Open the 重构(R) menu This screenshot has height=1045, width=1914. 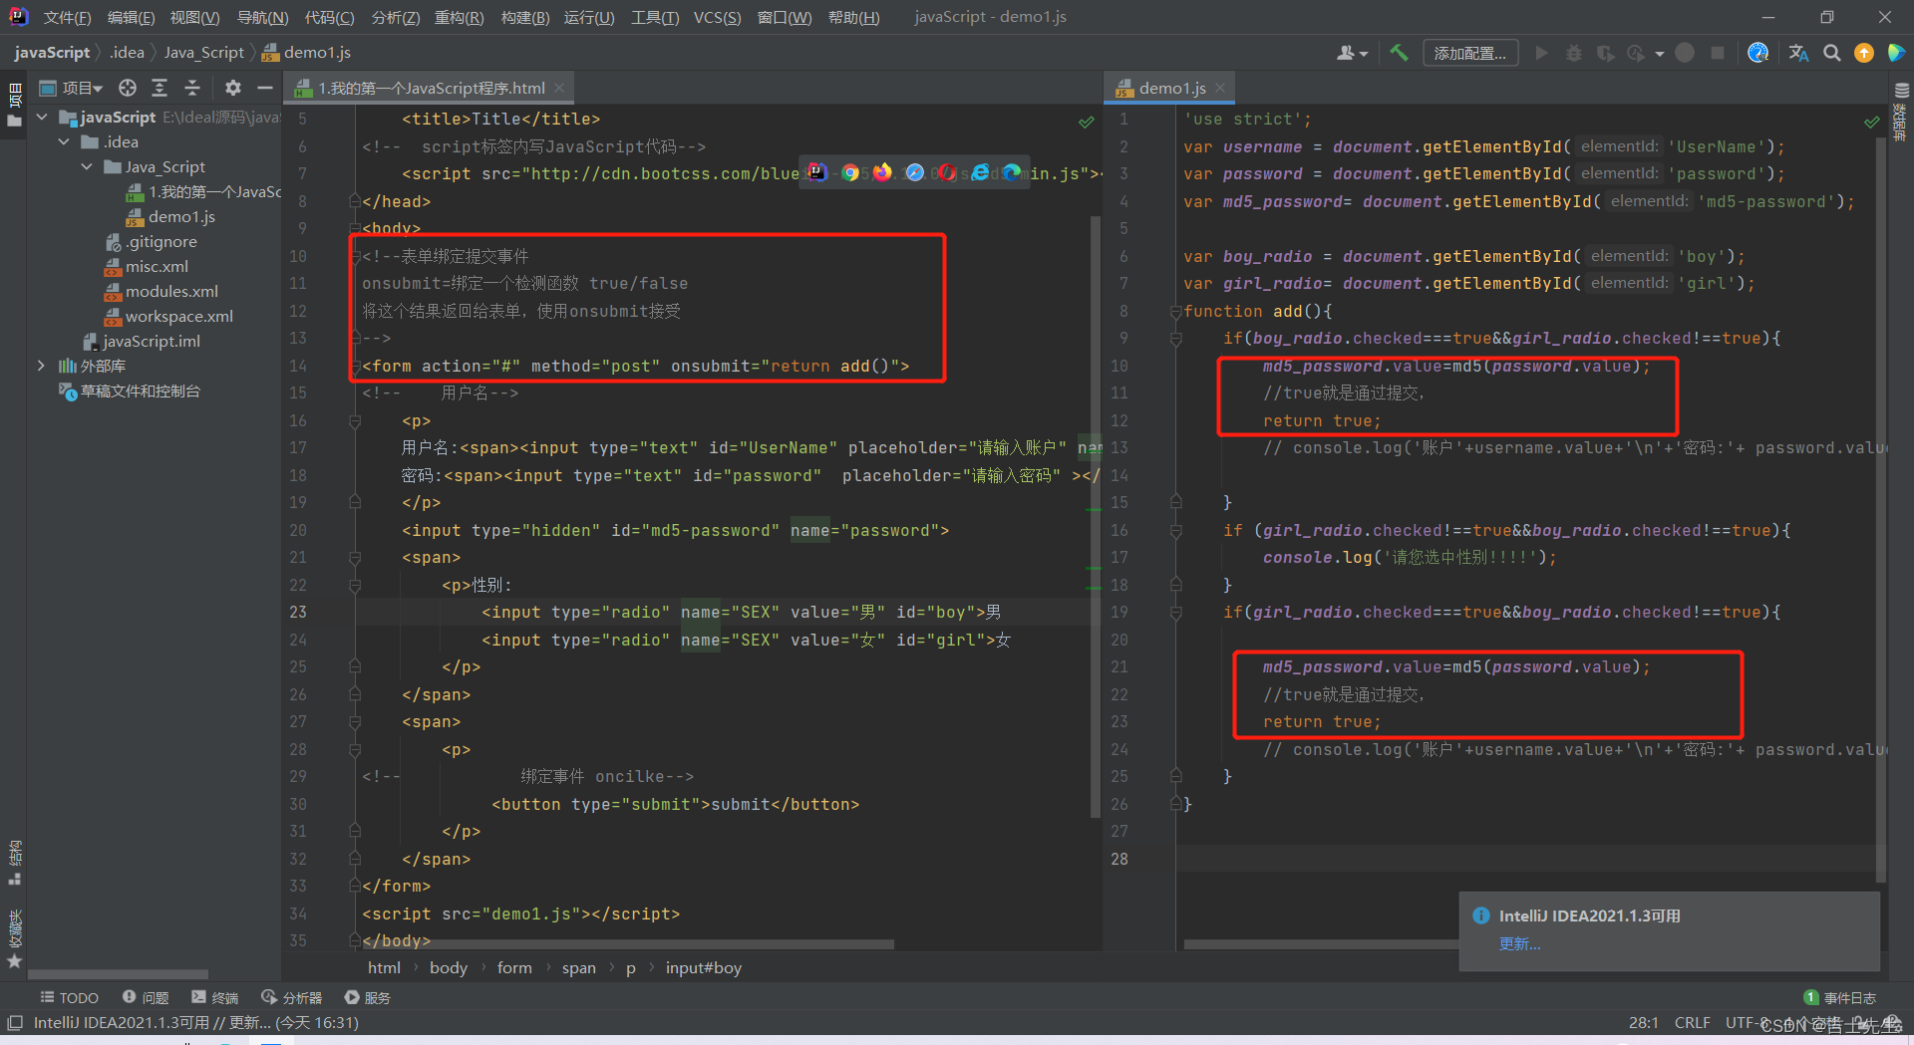pyautogui.click(x=459, y=17)
